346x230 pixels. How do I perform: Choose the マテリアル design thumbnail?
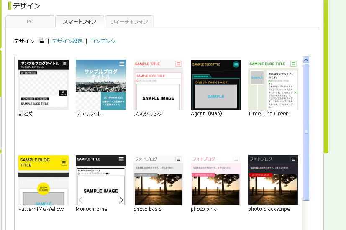tap(101, 85)
